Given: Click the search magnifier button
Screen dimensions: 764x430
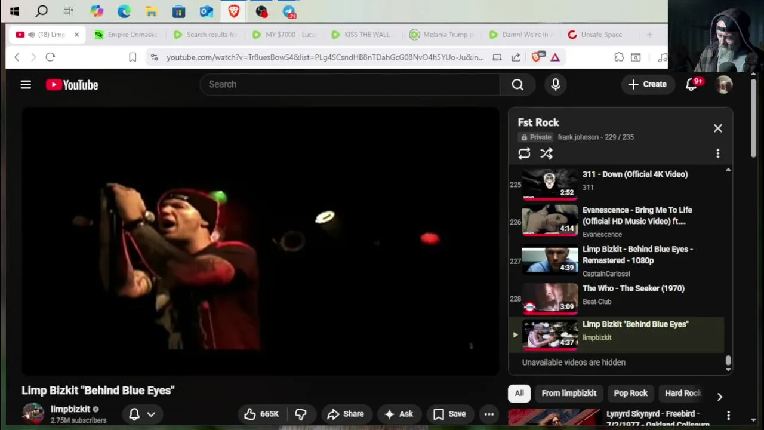Looking at the screenshot, I should [517, 85].
